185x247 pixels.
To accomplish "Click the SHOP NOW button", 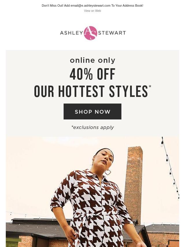I will pos(92,112).
